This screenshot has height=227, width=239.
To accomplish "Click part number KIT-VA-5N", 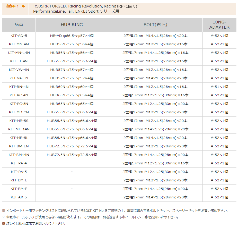I will pyautogui.click(x=19, y=78).
